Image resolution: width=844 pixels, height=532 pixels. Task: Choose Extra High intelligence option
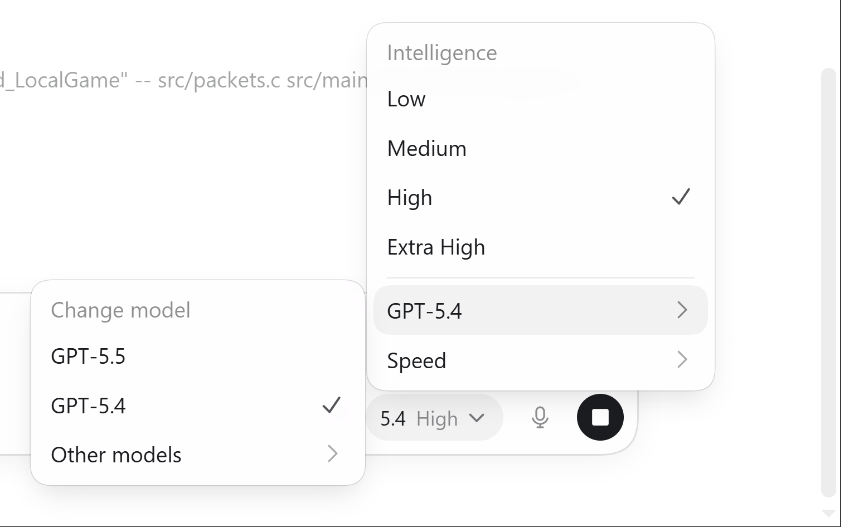tap(436, 247)
